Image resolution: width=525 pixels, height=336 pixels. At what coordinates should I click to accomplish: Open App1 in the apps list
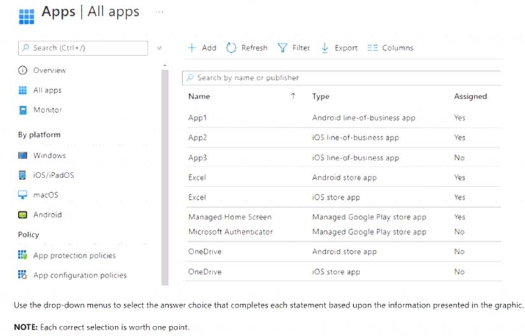click(x=197, y=118)
